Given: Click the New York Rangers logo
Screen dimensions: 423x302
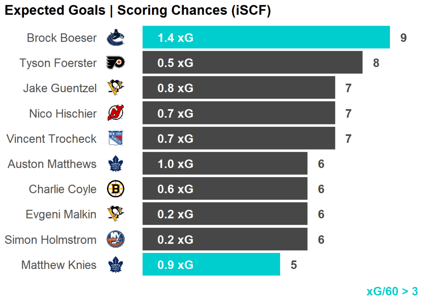Looking at the screenshot, I should [116, 139].
